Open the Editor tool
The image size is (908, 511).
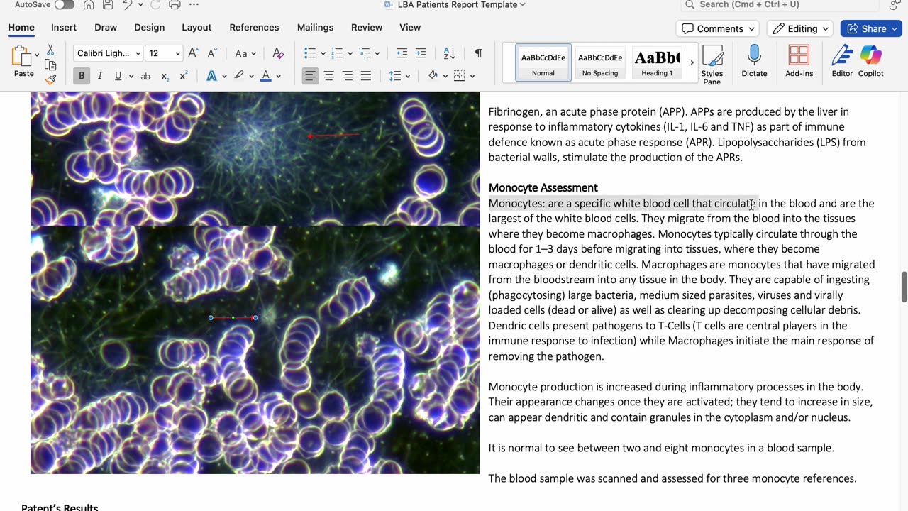point(842,61)
